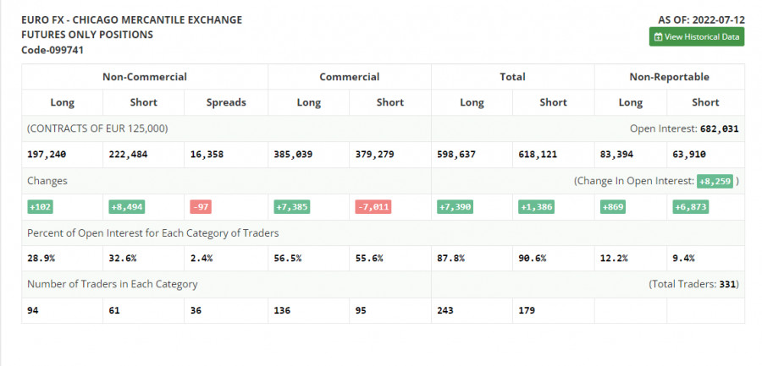Click the red -97 change badge
The height and width of the screenshot is (366, 762).
tap(201, 207)
